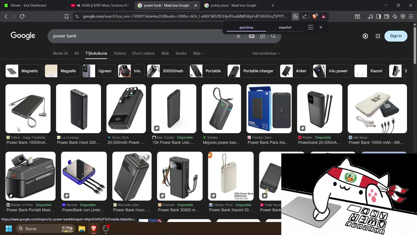
Task: Open Ofertec Perú Xiaomi power bank link
Action: [231, 210]
